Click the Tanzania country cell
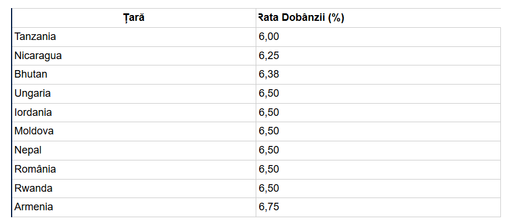Image resolution: width=505 pixels, height=223 pixels. point(134,37)
